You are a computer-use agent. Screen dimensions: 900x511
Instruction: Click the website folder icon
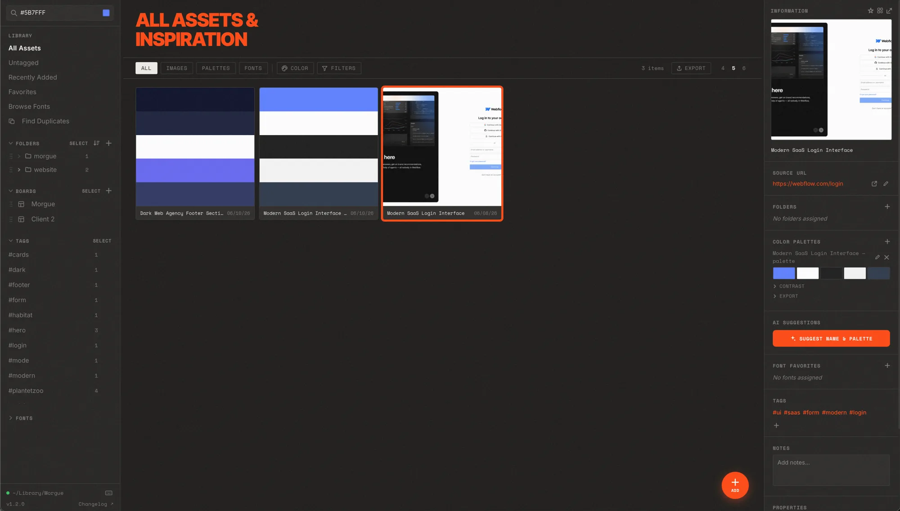(28, 170)
